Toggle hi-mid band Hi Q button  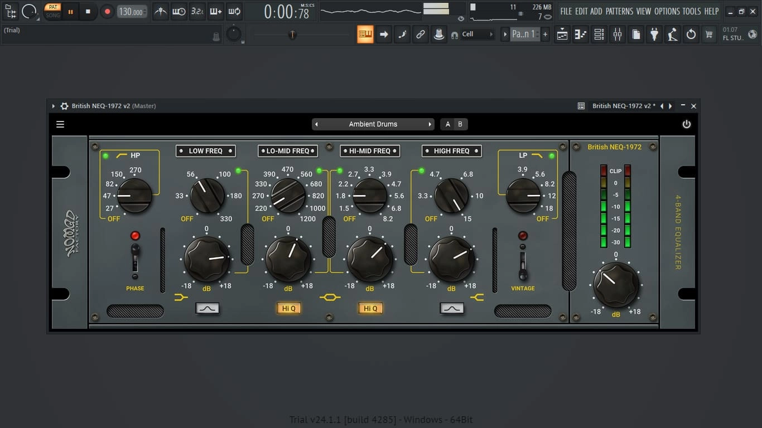pyautogui.click(x=370, y=308)
